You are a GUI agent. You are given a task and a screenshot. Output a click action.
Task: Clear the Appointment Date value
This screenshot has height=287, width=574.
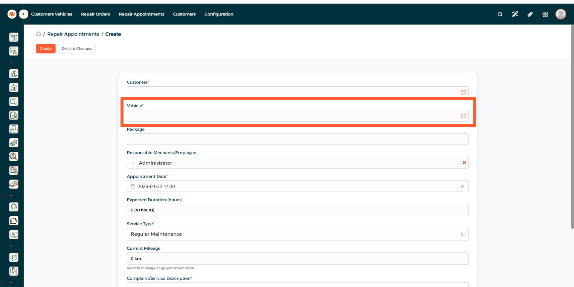462,186
